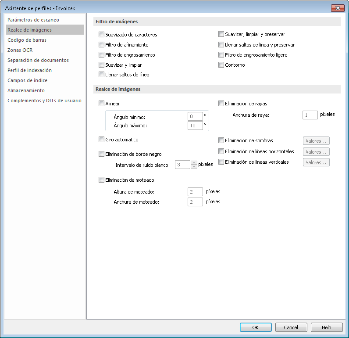The width and height of the screenshot is (349, 338).
Task: Enable Eliminación de moteado
Action: point(102,180)
